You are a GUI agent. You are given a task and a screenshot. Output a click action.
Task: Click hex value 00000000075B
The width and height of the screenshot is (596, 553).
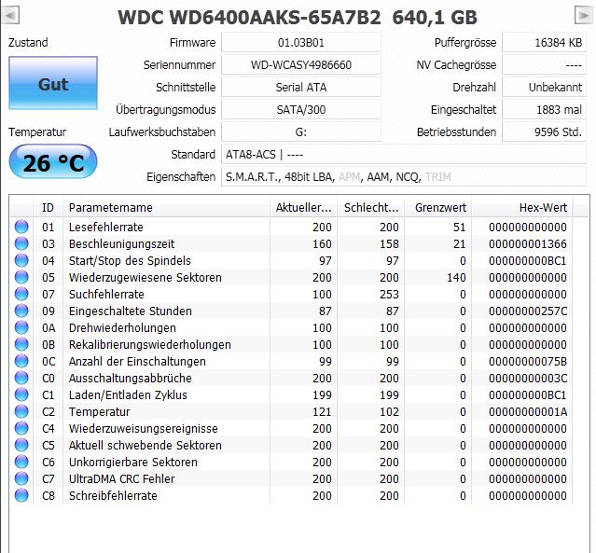[528, 361]
